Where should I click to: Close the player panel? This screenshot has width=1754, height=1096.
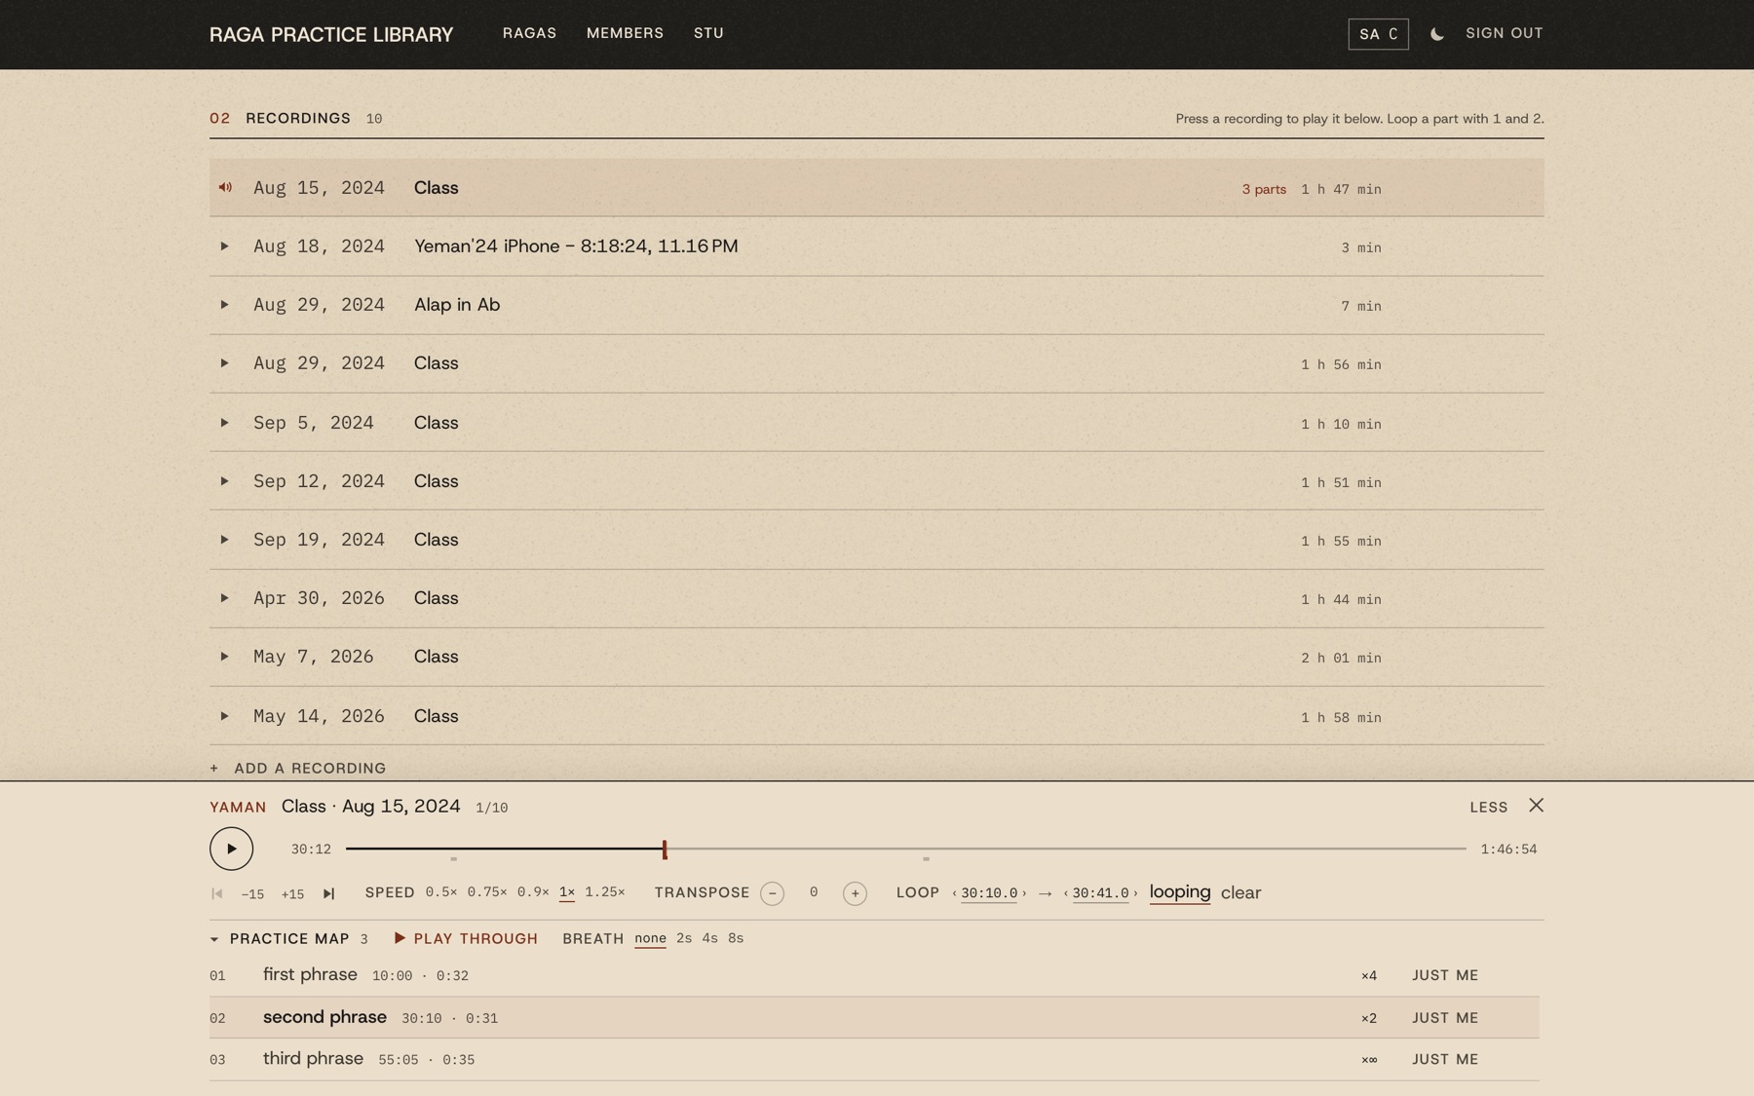coord(1536,806)
